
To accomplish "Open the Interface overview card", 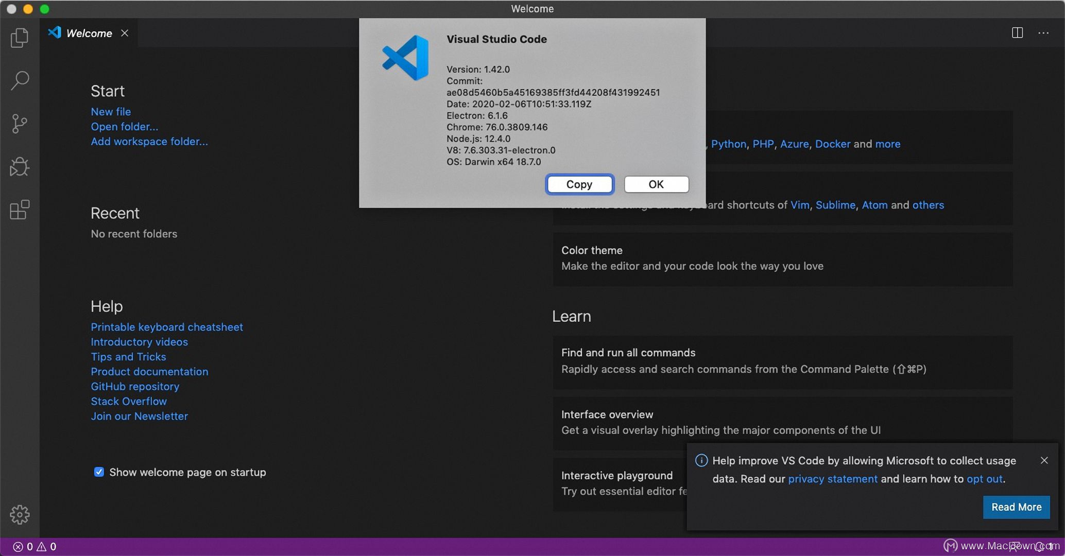I will 782,423.
